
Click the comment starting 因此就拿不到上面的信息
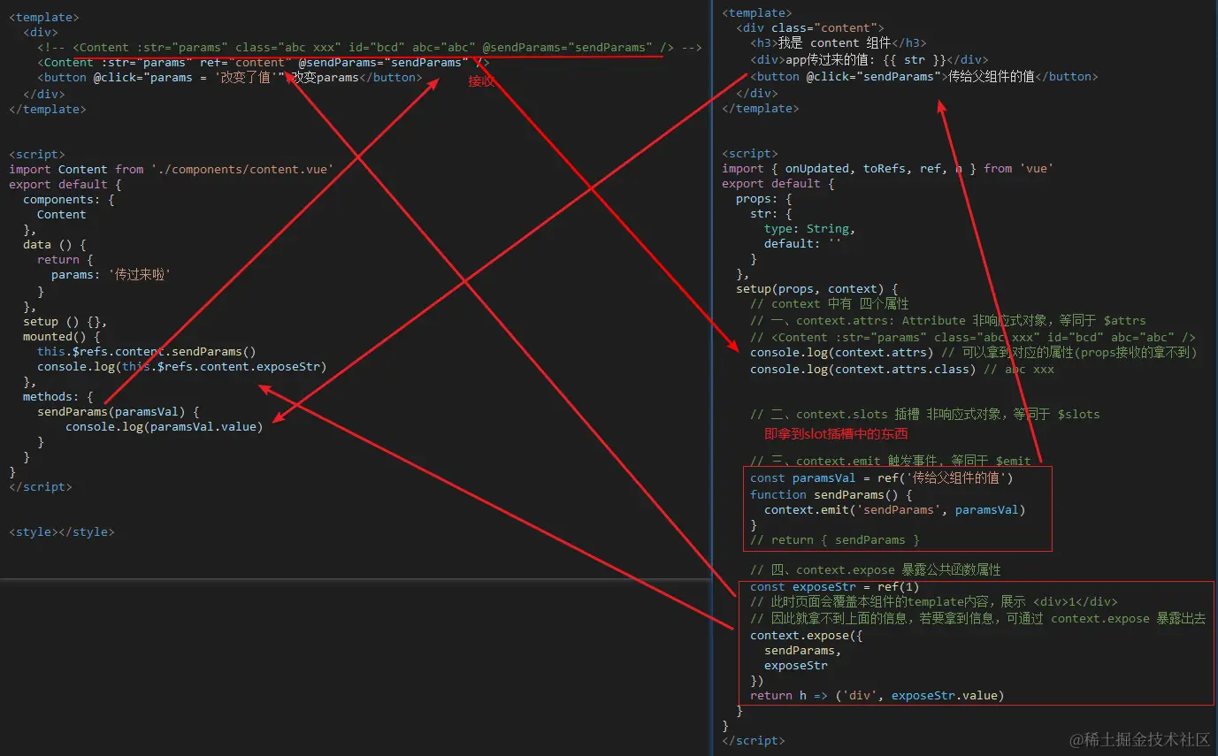point(977,619)
